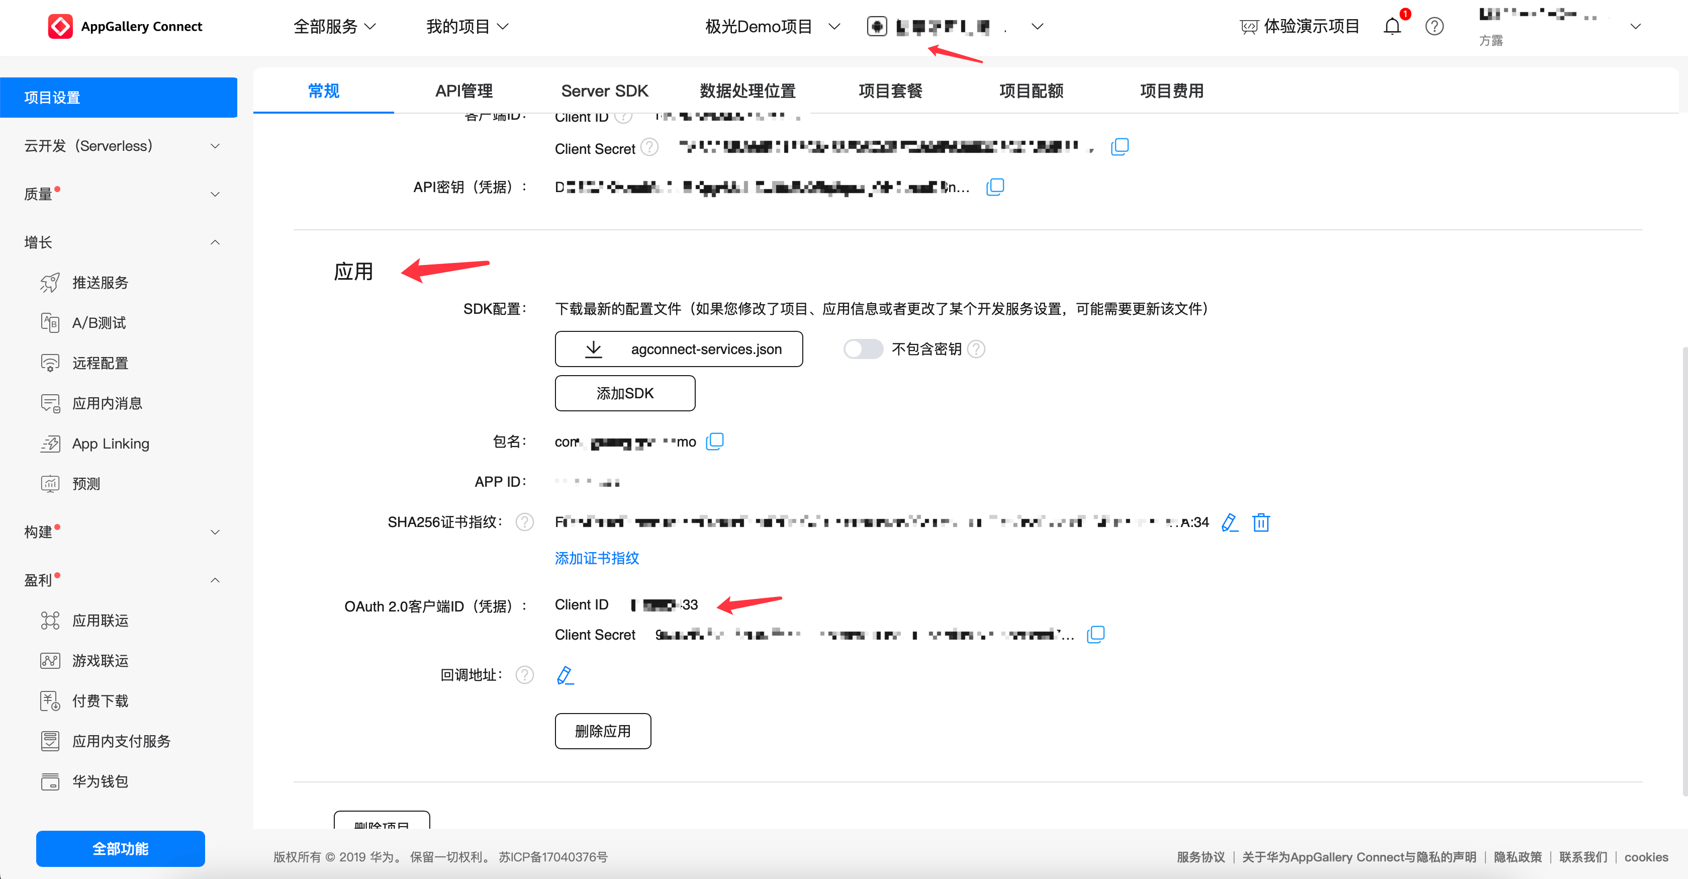The height and width of the screenshot is (879, 1688).
Task: Download agconnect-services.json file
Action: (x=678, y=348)
